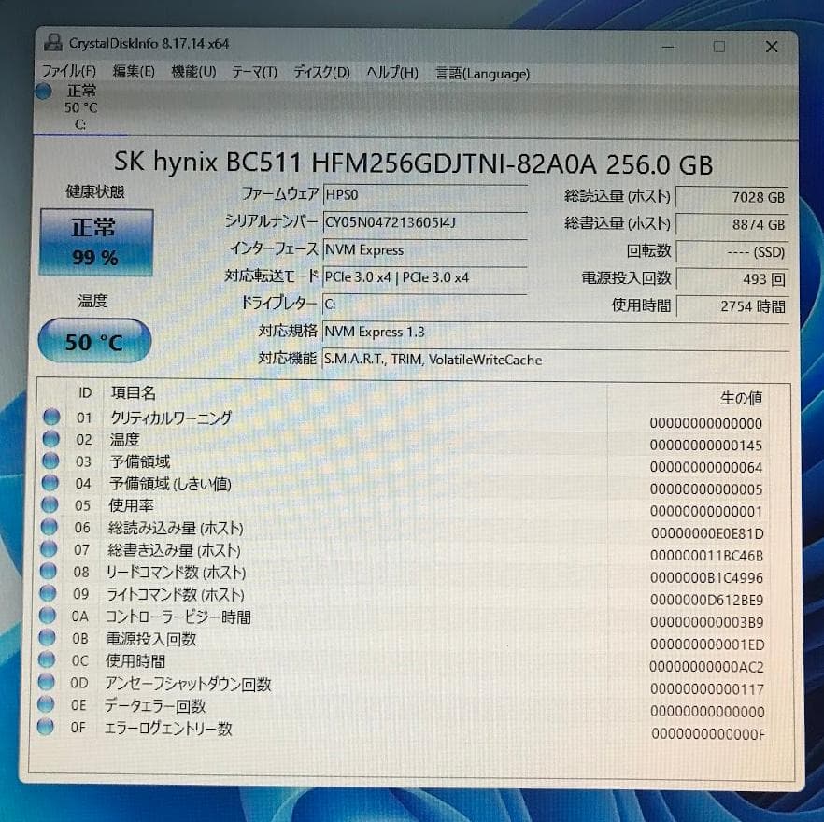Click the CrystalDiskInfo application icon in title bar
Image resolution: width=824 pixels, height=822 pixels.
pos(53,42)
